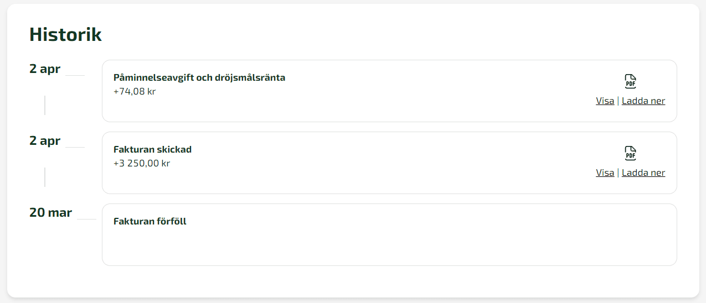Select the 2 apr date beside Fakturan skickad
Image resolution: width=706 pixels, height=303 pixels.
click(45, 141)
